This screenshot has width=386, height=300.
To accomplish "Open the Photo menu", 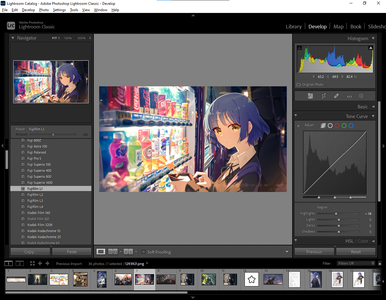I will pyautogui.click(x=44, y=10).
